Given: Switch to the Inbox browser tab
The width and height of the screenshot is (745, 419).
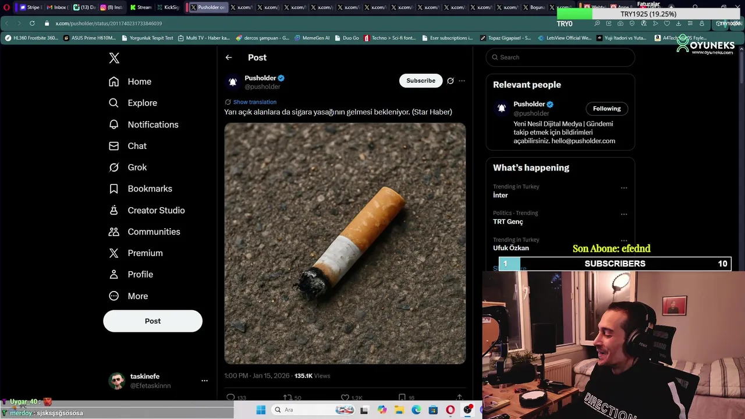Looking at the screenshot, I should pos(56,8).
